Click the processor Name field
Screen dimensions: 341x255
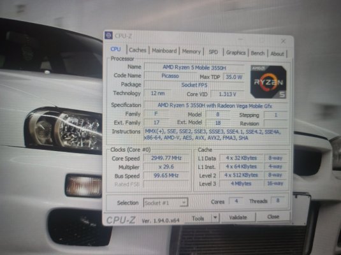tap(194, 68)
